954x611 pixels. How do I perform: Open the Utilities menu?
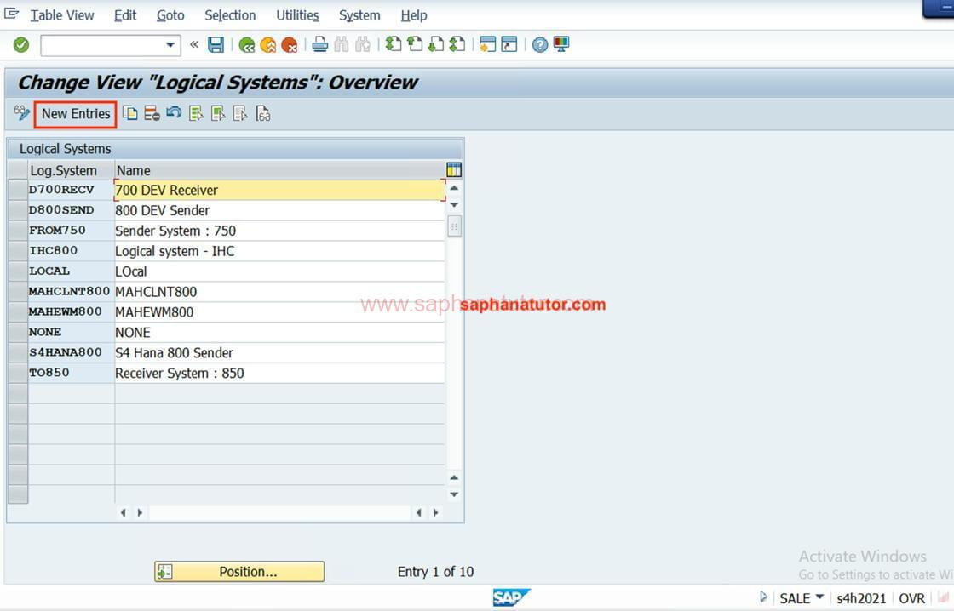pos(297,15)
